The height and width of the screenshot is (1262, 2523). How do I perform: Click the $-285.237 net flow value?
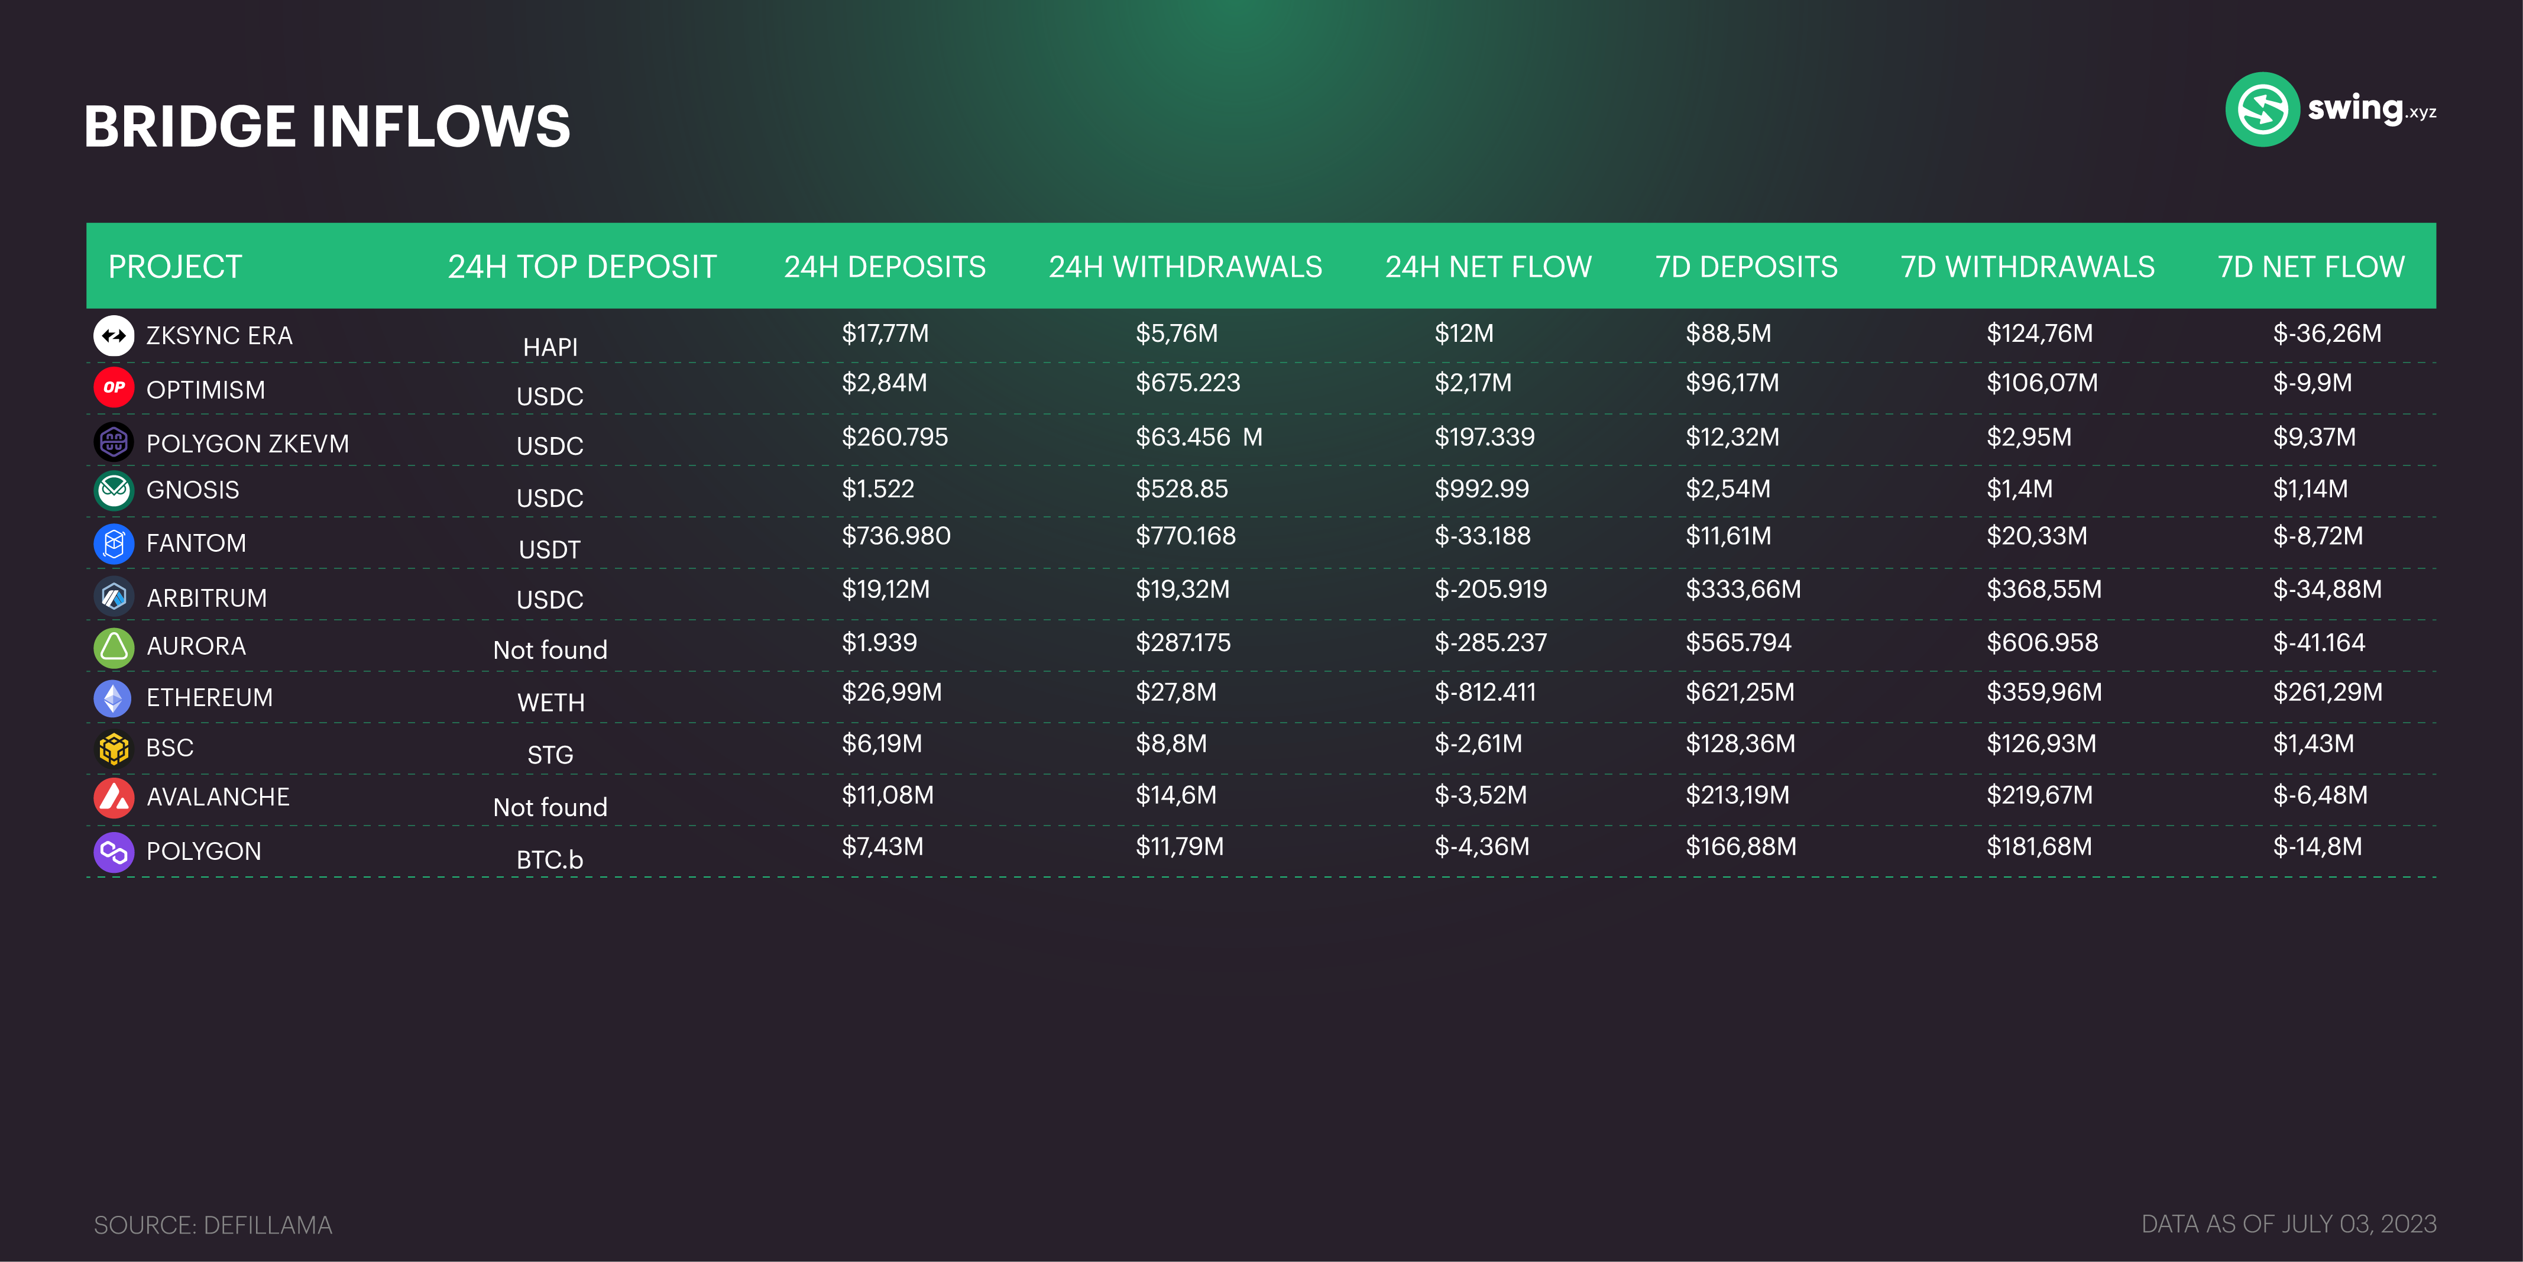pyautogui.click(x=1491, y=643)
